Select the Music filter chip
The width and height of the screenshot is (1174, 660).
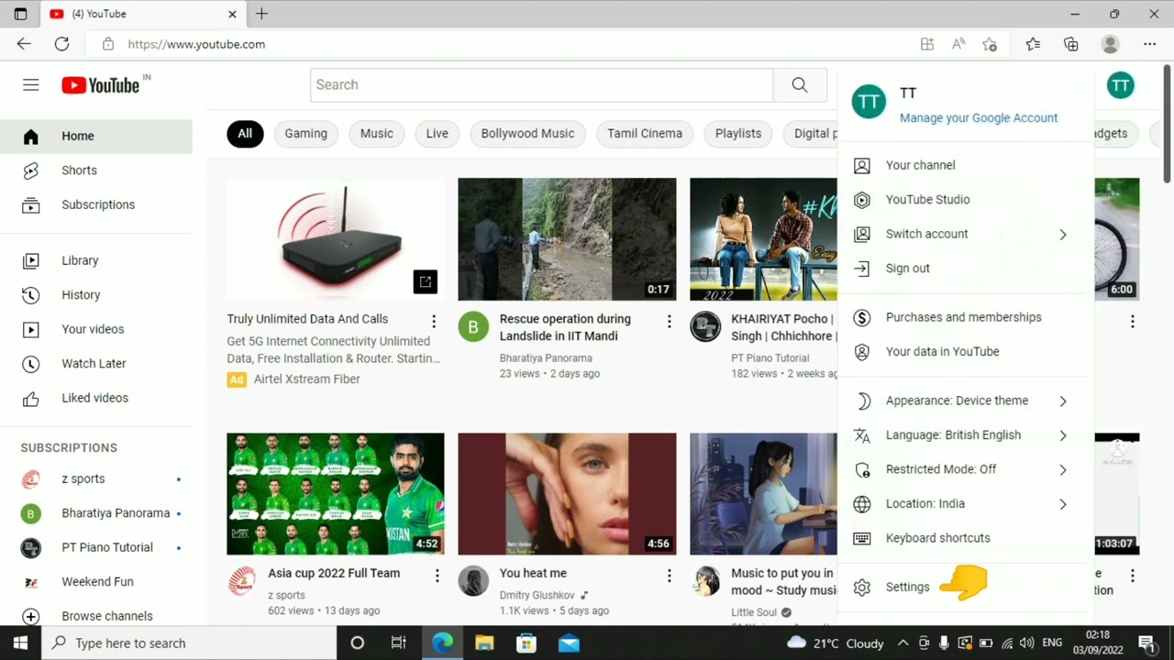click(x=376, y=134)
